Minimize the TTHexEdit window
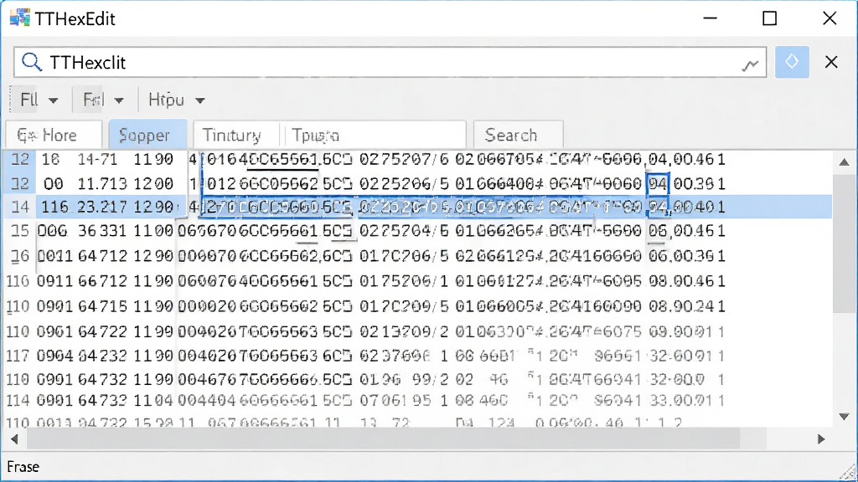Viewport: 858px width, 482px height. 710,18
